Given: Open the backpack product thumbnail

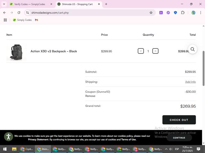Looking at the screenshot, I should [16, 52].
